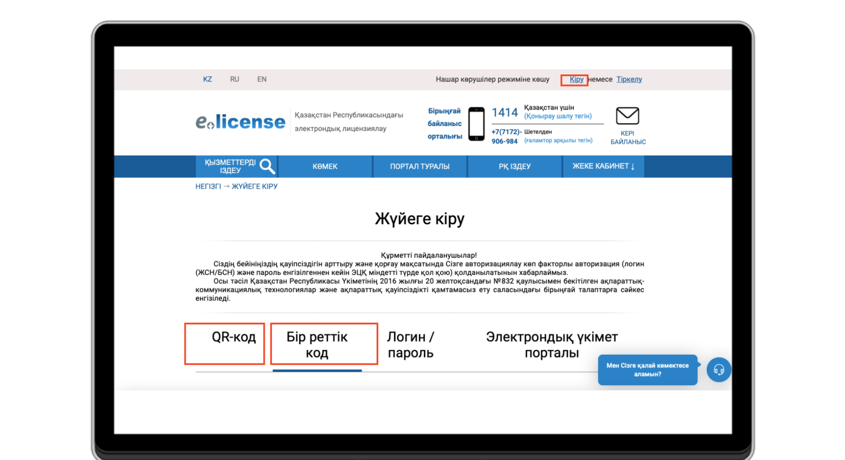
Task: Open the КӨМЕК menu item
Action: coord(325,166)
